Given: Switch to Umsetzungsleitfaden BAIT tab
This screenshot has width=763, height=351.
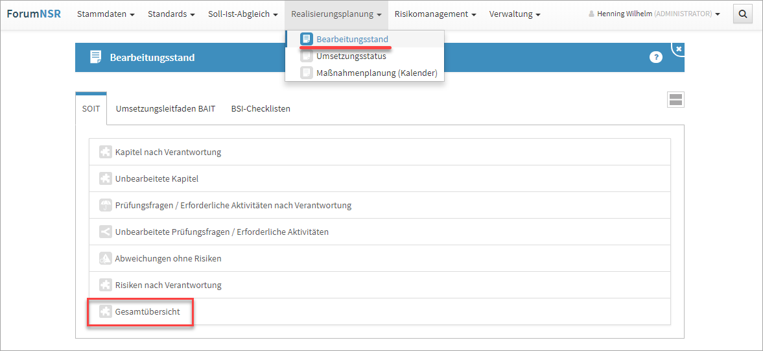Looking at the screenshot, I should coord(165,108).
